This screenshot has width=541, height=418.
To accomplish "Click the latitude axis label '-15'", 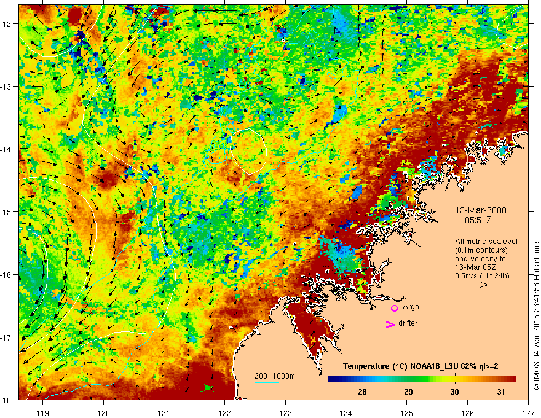I will pos(6,211).
